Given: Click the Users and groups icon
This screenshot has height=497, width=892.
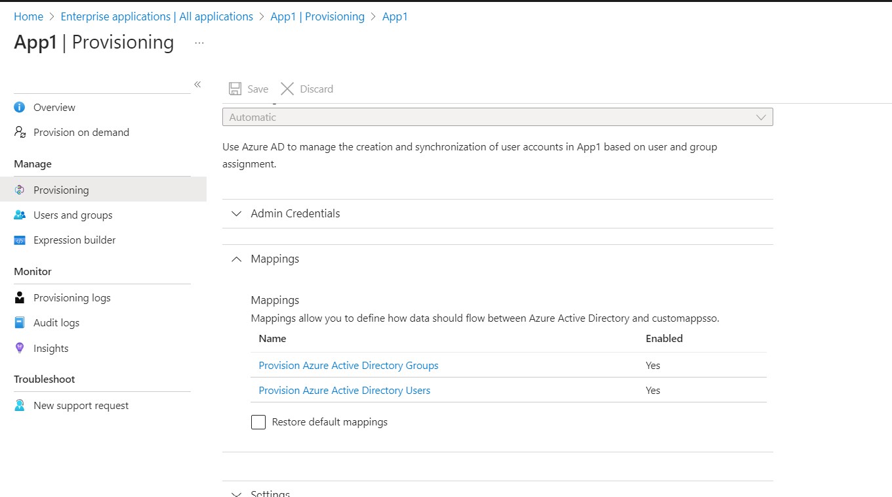Looking at the screenshot, I should point(20,215).
